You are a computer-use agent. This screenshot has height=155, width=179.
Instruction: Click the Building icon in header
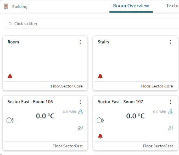[6, 7]
